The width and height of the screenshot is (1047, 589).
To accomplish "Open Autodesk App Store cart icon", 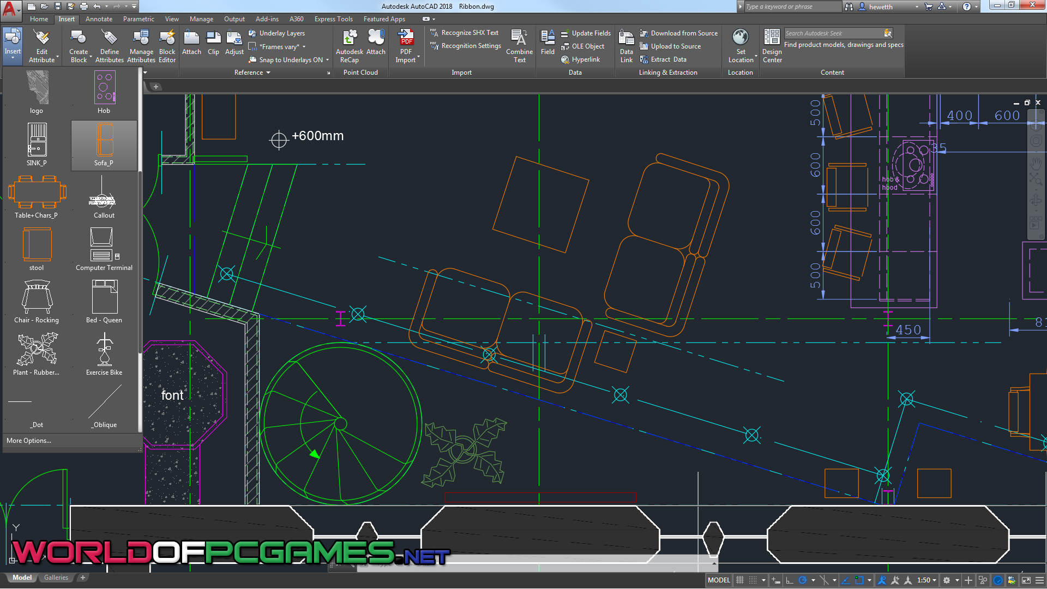I will (x=929, y=7).
